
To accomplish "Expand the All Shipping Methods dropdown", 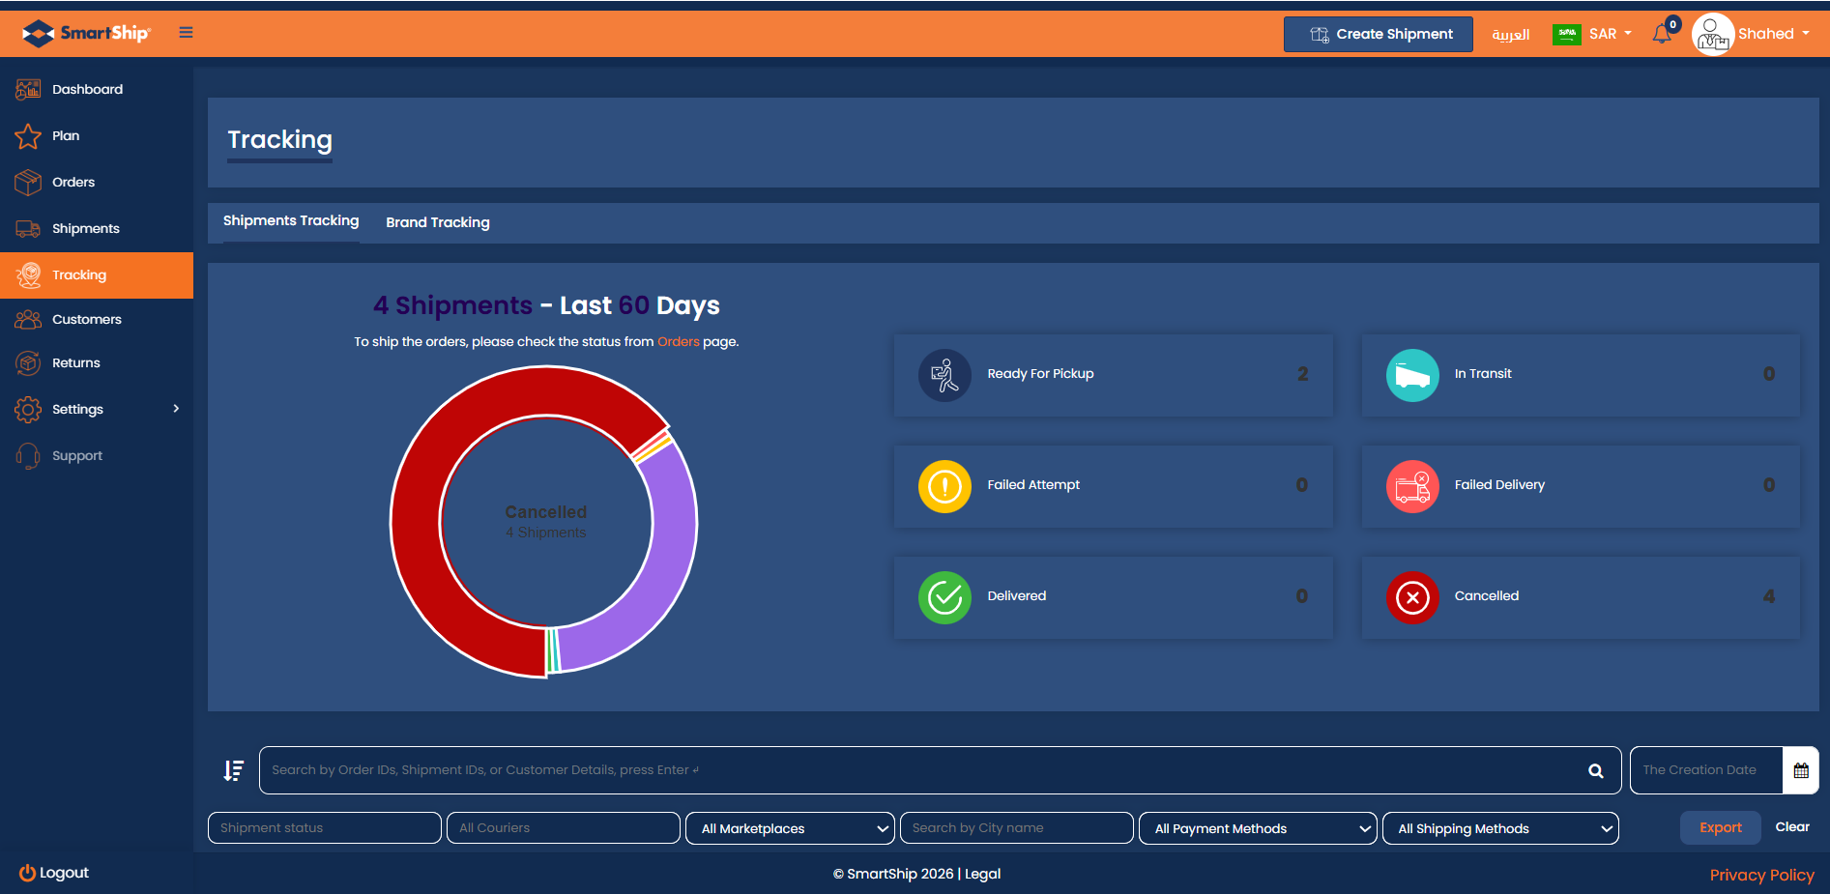I will click(1500, 828).
